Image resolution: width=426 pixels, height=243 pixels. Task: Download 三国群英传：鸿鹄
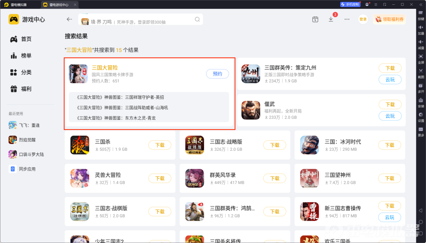(275, 212)
